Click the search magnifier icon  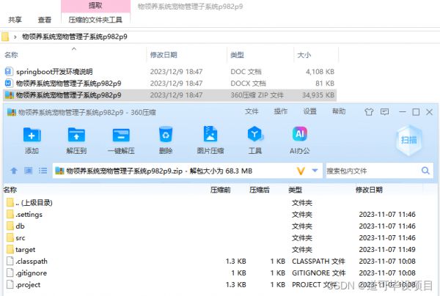[425, 171]
